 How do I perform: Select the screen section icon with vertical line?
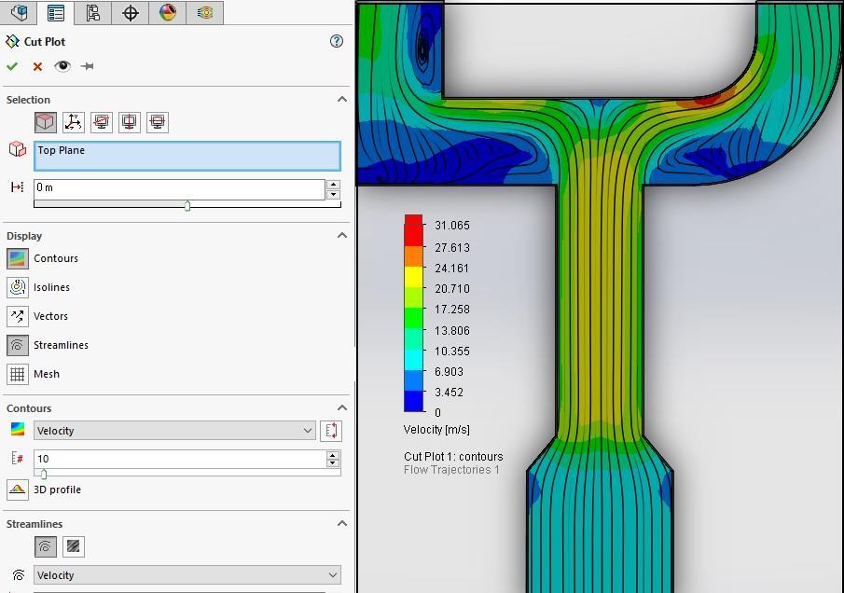[x=130, y=122]
